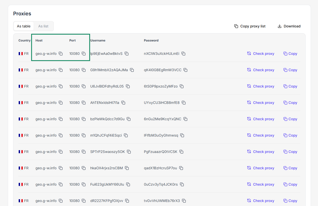Select the As table tab

click(24, 26)
